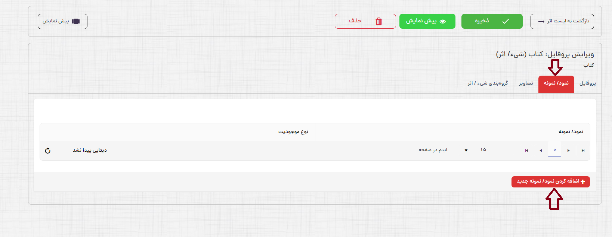Click the نمود/نمونه column header
The width and height of the screenshot is (612, 237).
coord(571,132)
